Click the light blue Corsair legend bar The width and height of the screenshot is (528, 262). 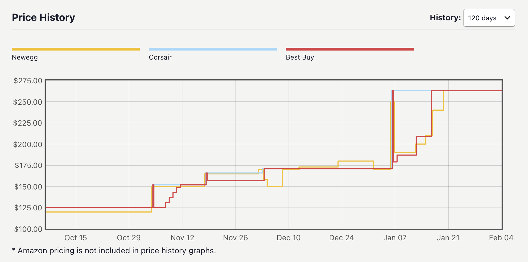[x=213, y=49]
